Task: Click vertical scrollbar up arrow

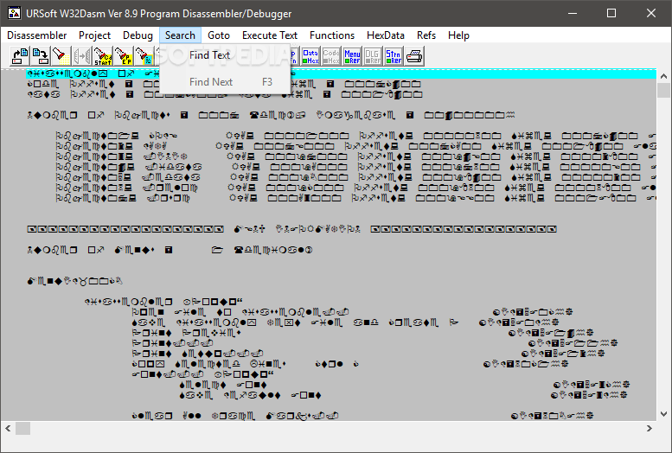Action: point(663,76)
